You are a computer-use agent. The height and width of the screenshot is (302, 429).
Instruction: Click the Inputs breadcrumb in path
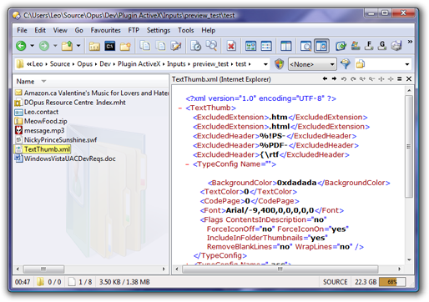(176, 64)
